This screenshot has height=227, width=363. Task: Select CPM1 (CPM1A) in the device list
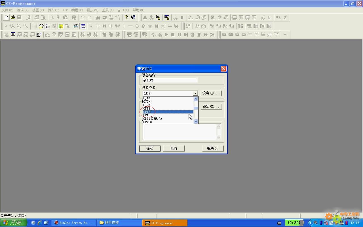[x=168, y=119]
